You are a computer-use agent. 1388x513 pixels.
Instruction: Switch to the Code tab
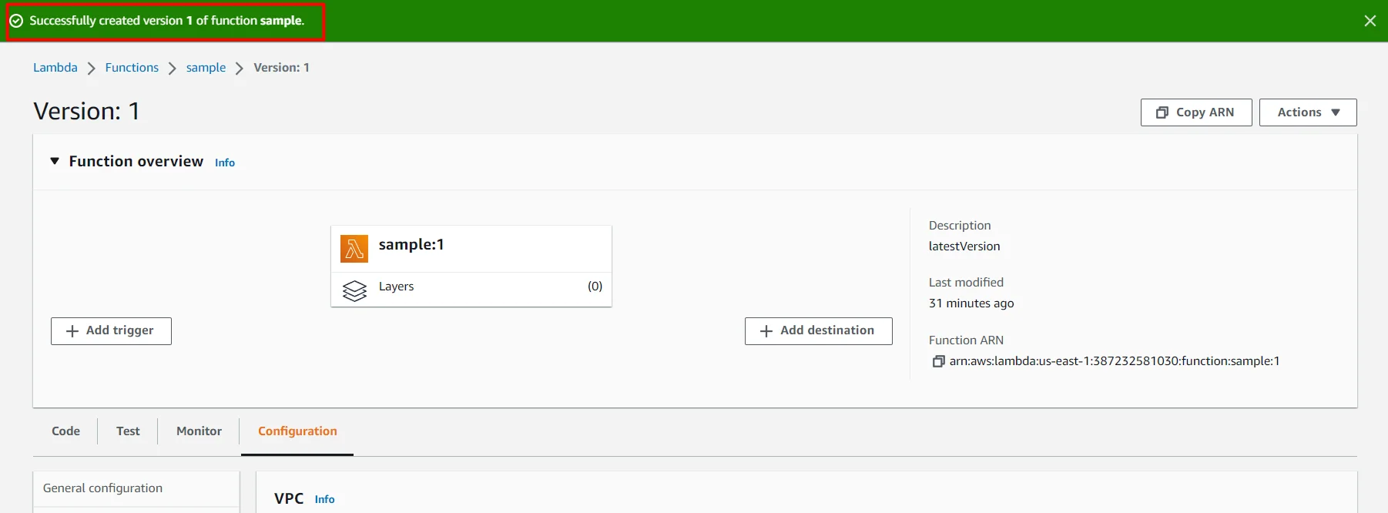tap(66, 431)
